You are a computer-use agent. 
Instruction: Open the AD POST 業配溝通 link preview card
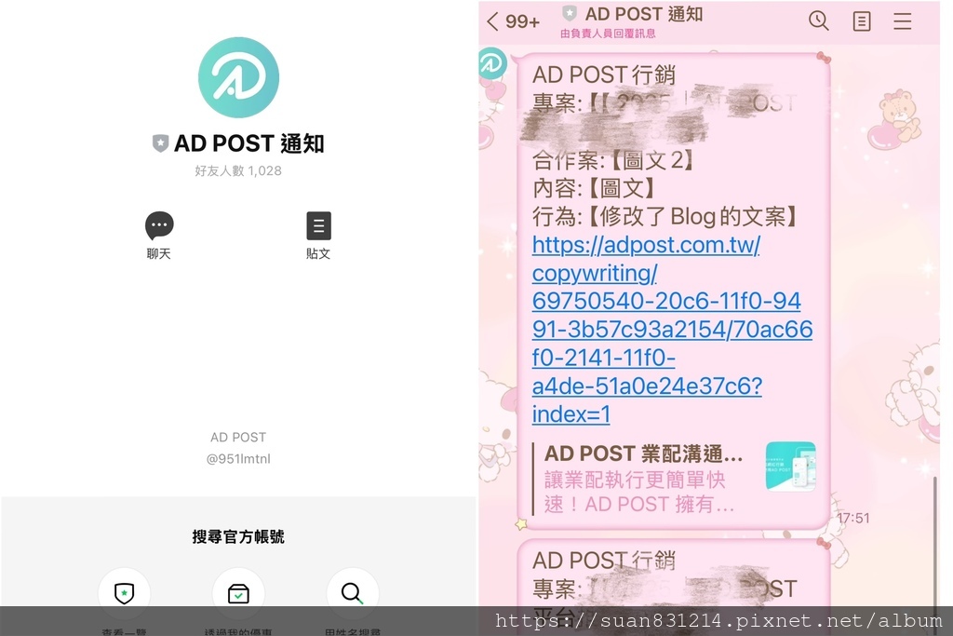pyautogui.click(x=674, y=479)
